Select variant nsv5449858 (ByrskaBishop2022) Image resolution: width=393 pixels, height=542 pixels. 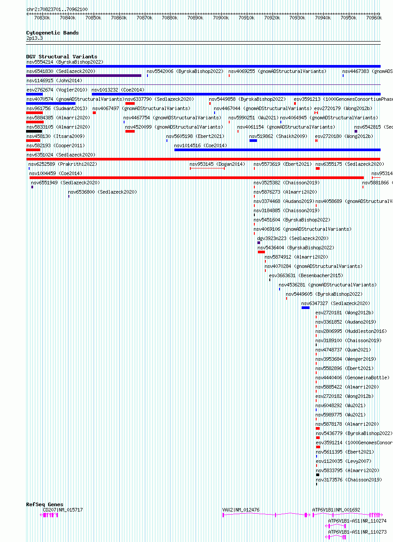(247, 99)
